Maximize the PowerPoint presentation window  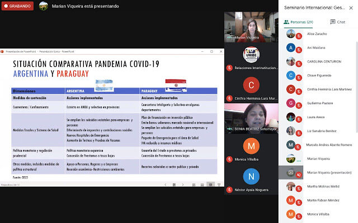(x=211, y=52)
